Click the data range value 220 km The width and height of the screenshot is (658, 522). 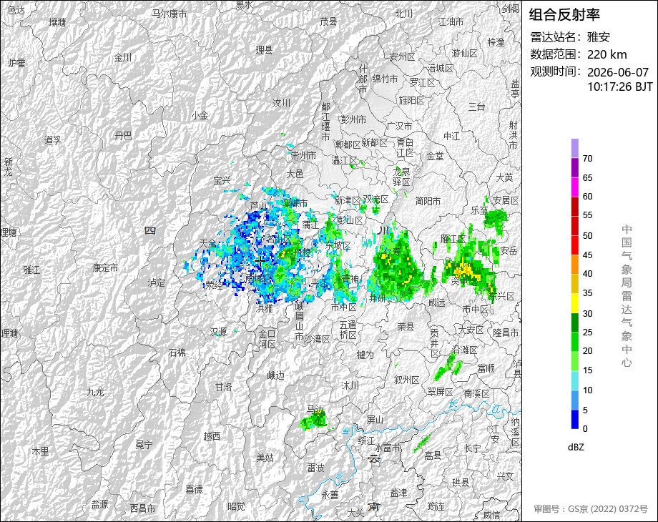(607, 54)
